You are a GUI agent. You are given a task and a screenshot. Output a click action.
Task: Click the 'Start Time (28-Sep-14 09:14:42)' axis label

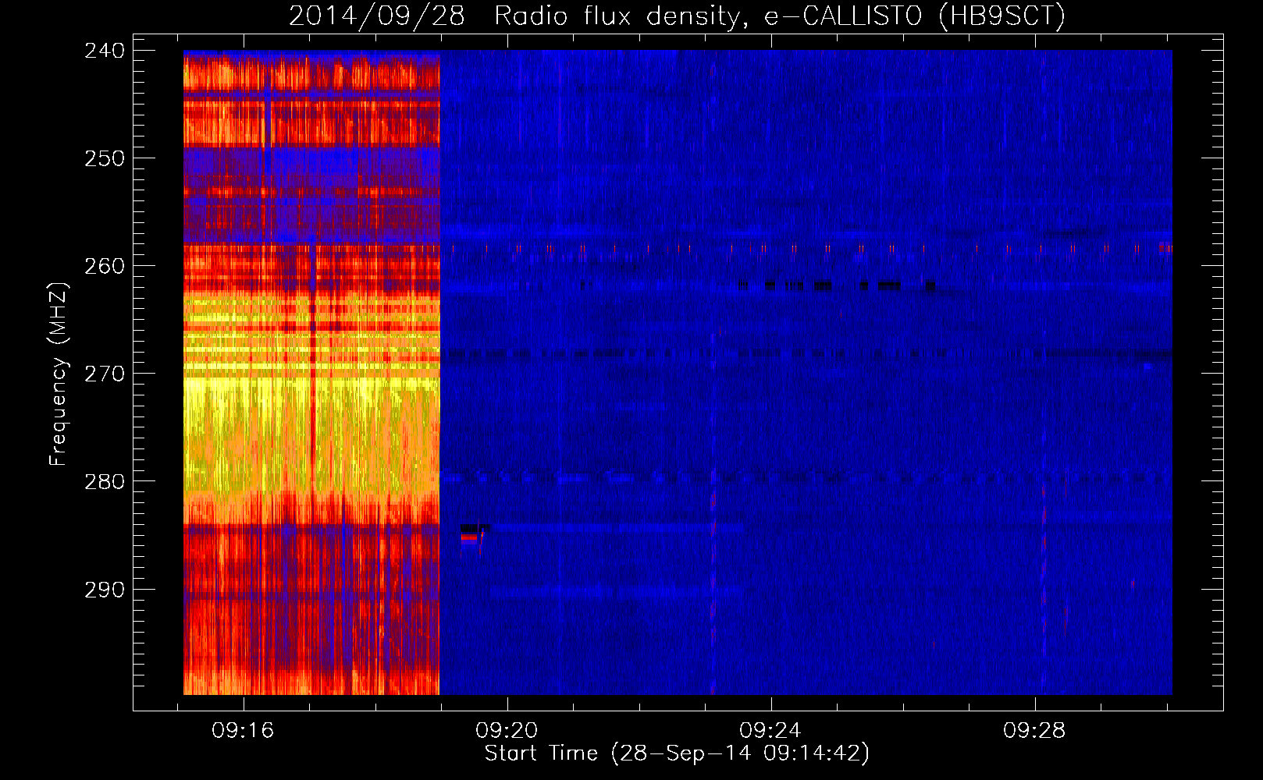point(677,753)
